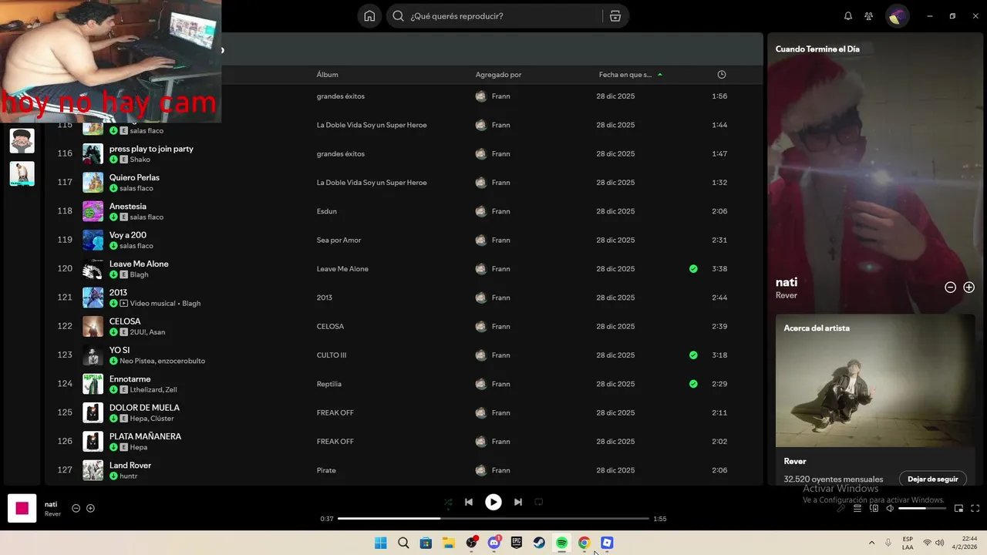Viewport: 987px width, 555px height.
Task: Hide song icon in now playing bar
Action: (x=76, y=508)
